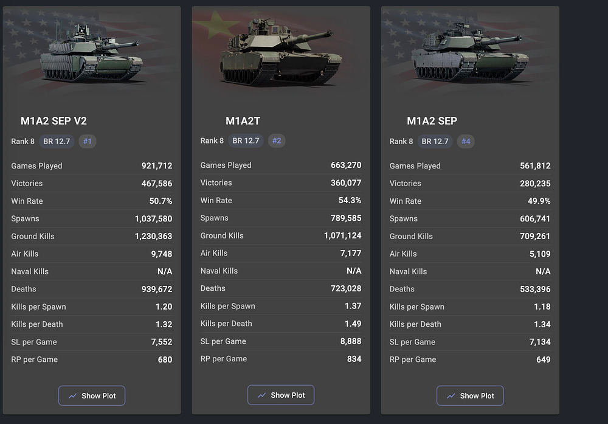This screenshot has width=608, height=424.
Task: Click the #4 rank badge
Action: pyautogui.click(x=466, y=142)
